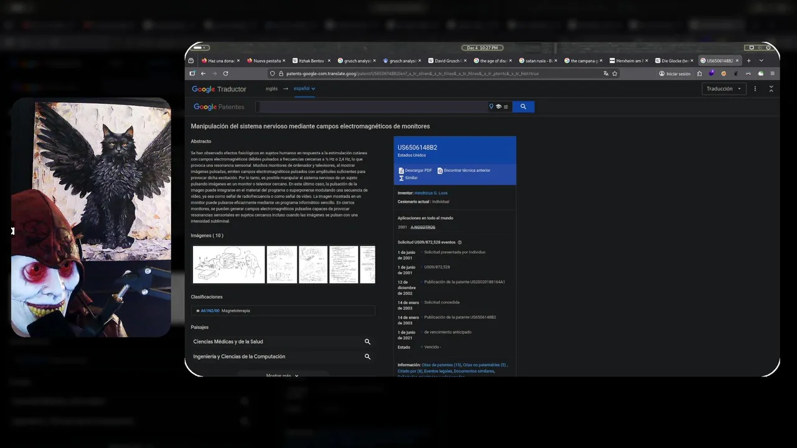Reload the current page
Screen dimensions: 797x448
(225, 73)
